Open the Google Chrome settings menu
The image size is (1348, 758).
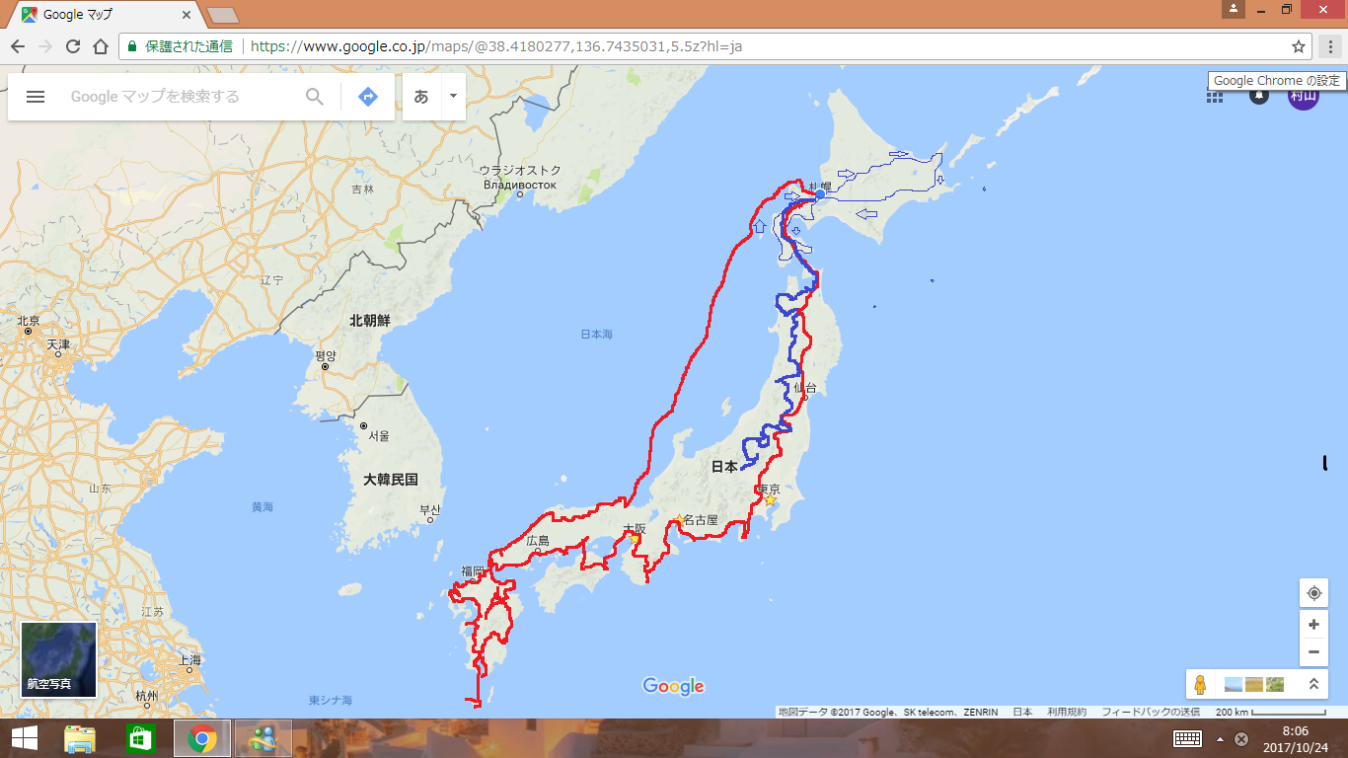pos(1331,46)
